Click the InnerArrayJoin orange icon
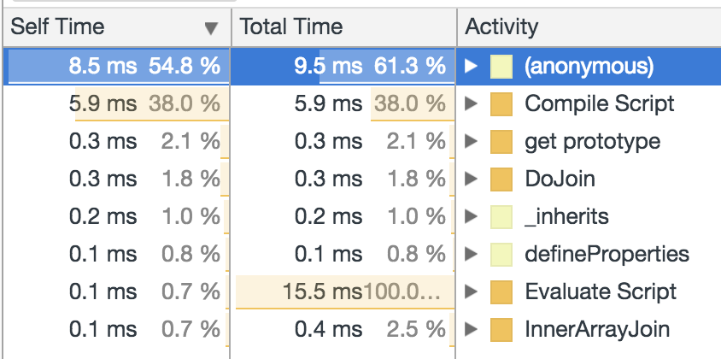 [501, 329]
